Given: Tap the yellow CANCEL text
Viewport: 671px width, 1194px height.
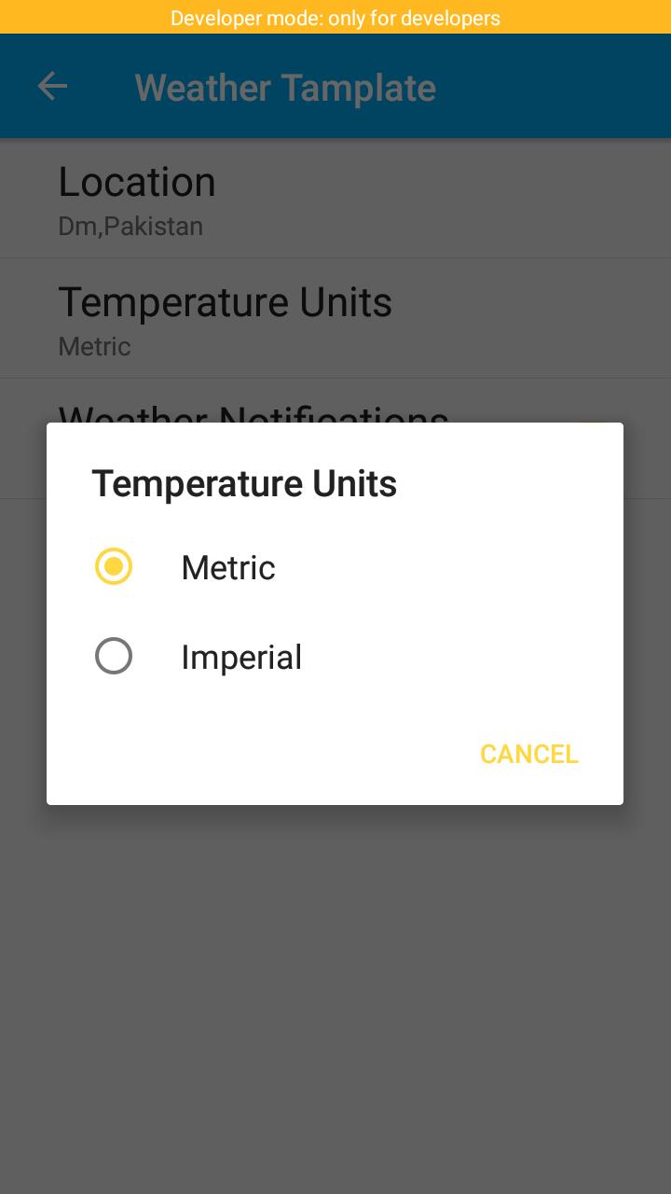Looking at the screenshot, I should coord(528,754).
